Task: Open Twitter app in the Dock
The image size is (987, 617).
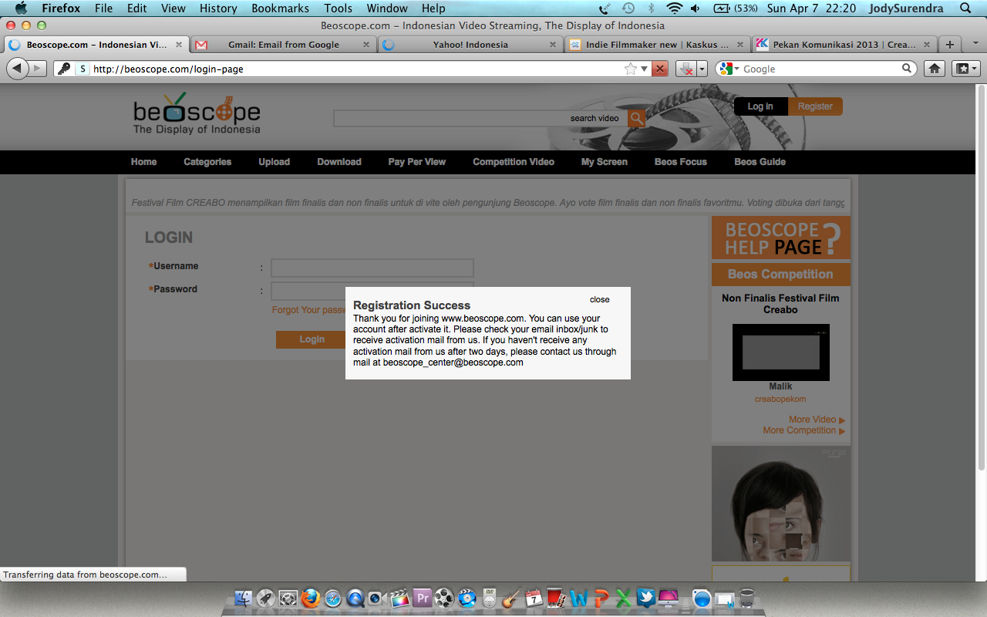Action: click(645, 598)
